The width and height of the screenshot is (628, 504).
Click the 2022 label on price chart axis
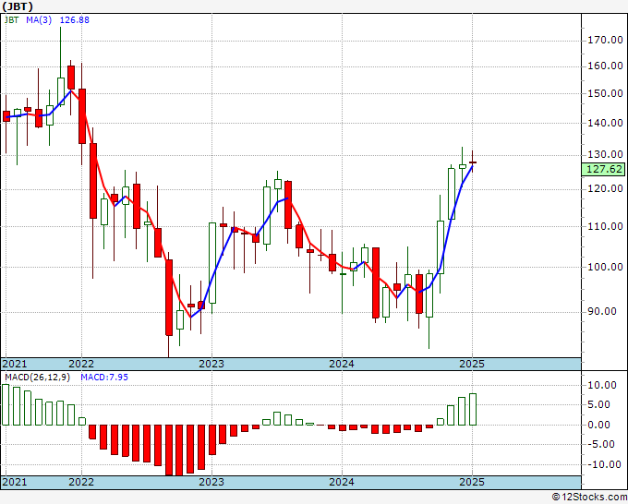pos(81,364)
